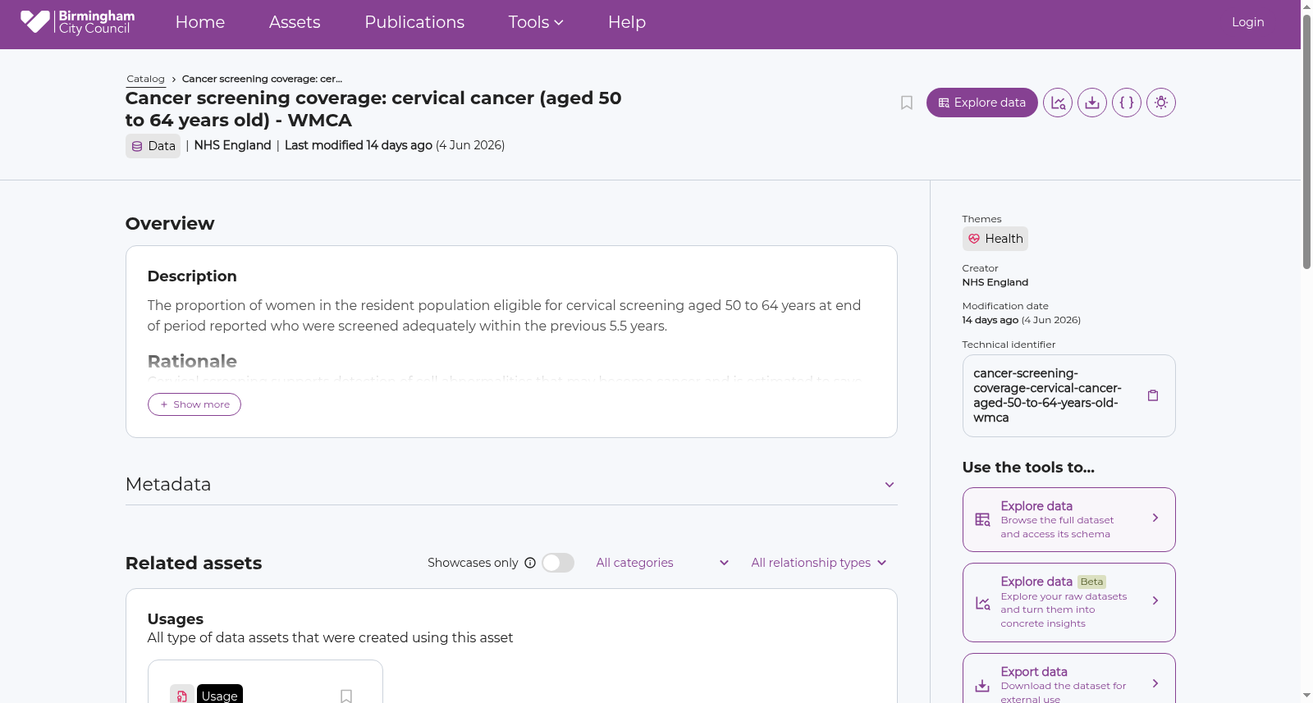Image resolution: width=1313 pixels, height=703 pixels.
Task: Bookmark this dataset using the title bookmark icon
Action: 907,103
